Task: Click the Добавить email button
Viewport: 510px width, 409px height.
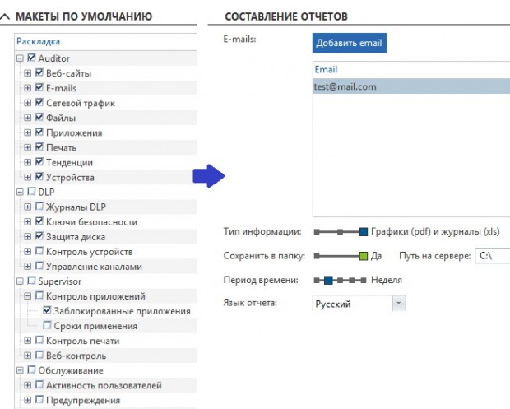Action: (350, 43)
